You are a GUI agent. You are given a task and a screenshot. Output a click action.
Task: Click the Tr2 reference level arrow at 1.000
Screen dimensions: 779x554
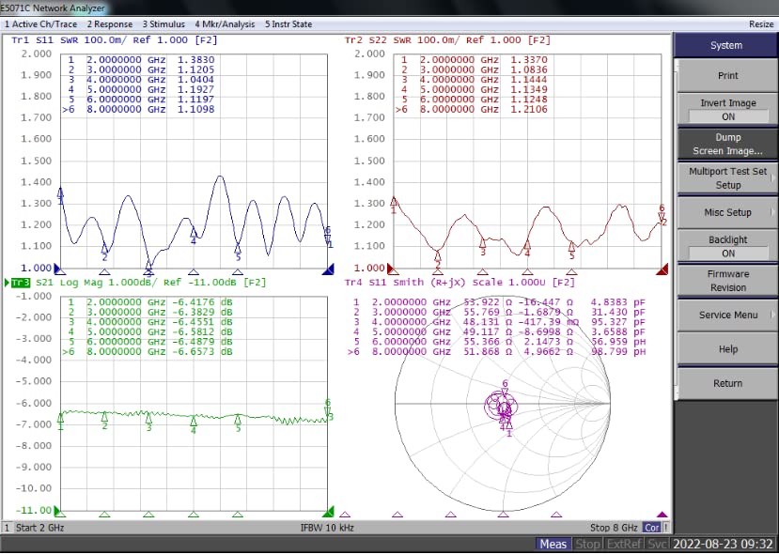tap(391, 269)
